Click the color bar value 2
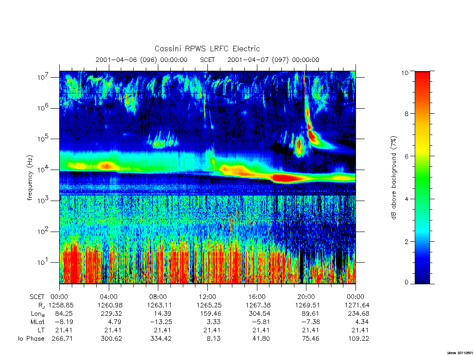The height and width of the screenshot is (355, 474). pos(406,241)
